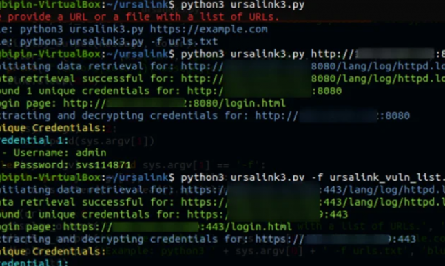Select the 'Username: admin' line

coord(60,153)
